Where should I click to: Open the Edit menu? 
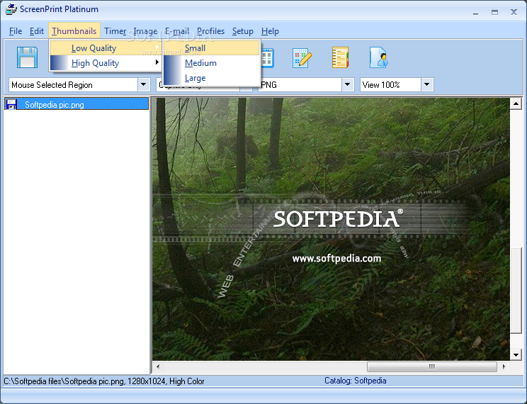pos(37,31)
